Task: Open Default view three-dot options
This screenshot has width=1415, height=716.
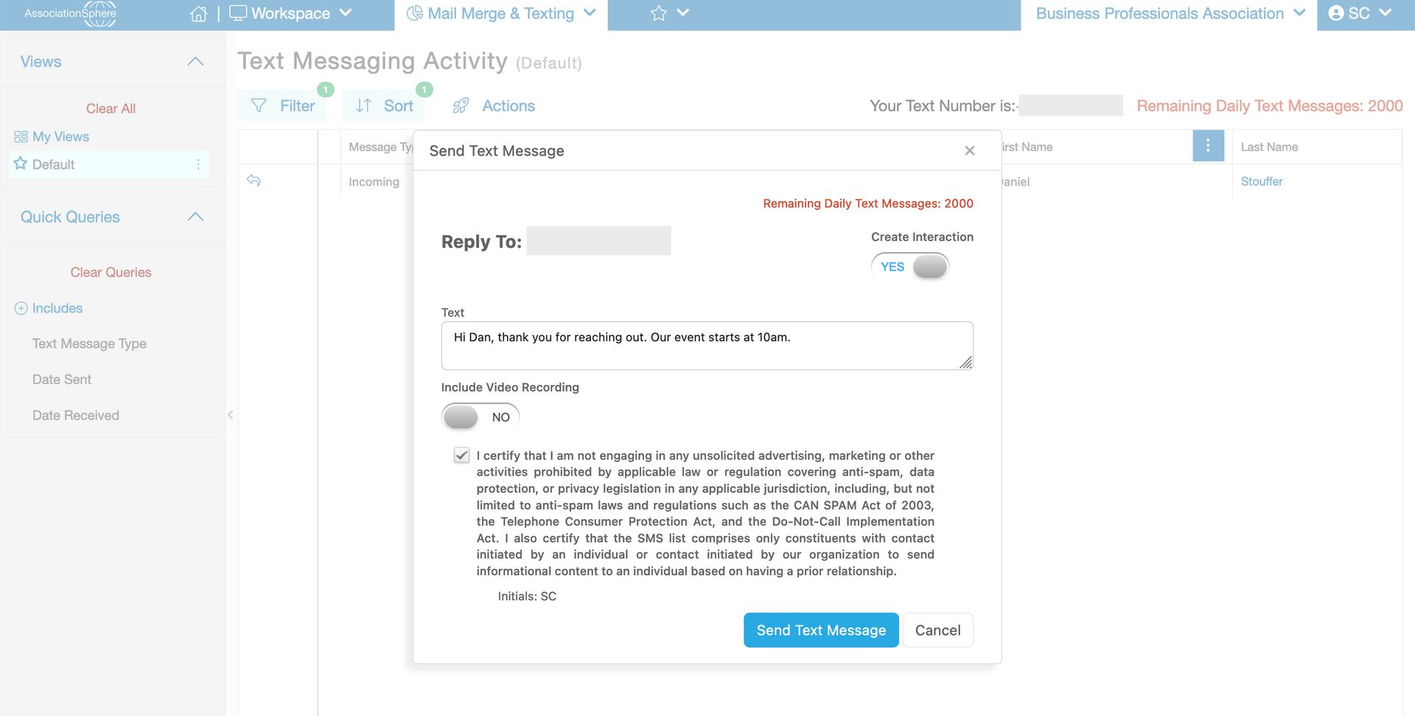Action: [x=198, y=164]
